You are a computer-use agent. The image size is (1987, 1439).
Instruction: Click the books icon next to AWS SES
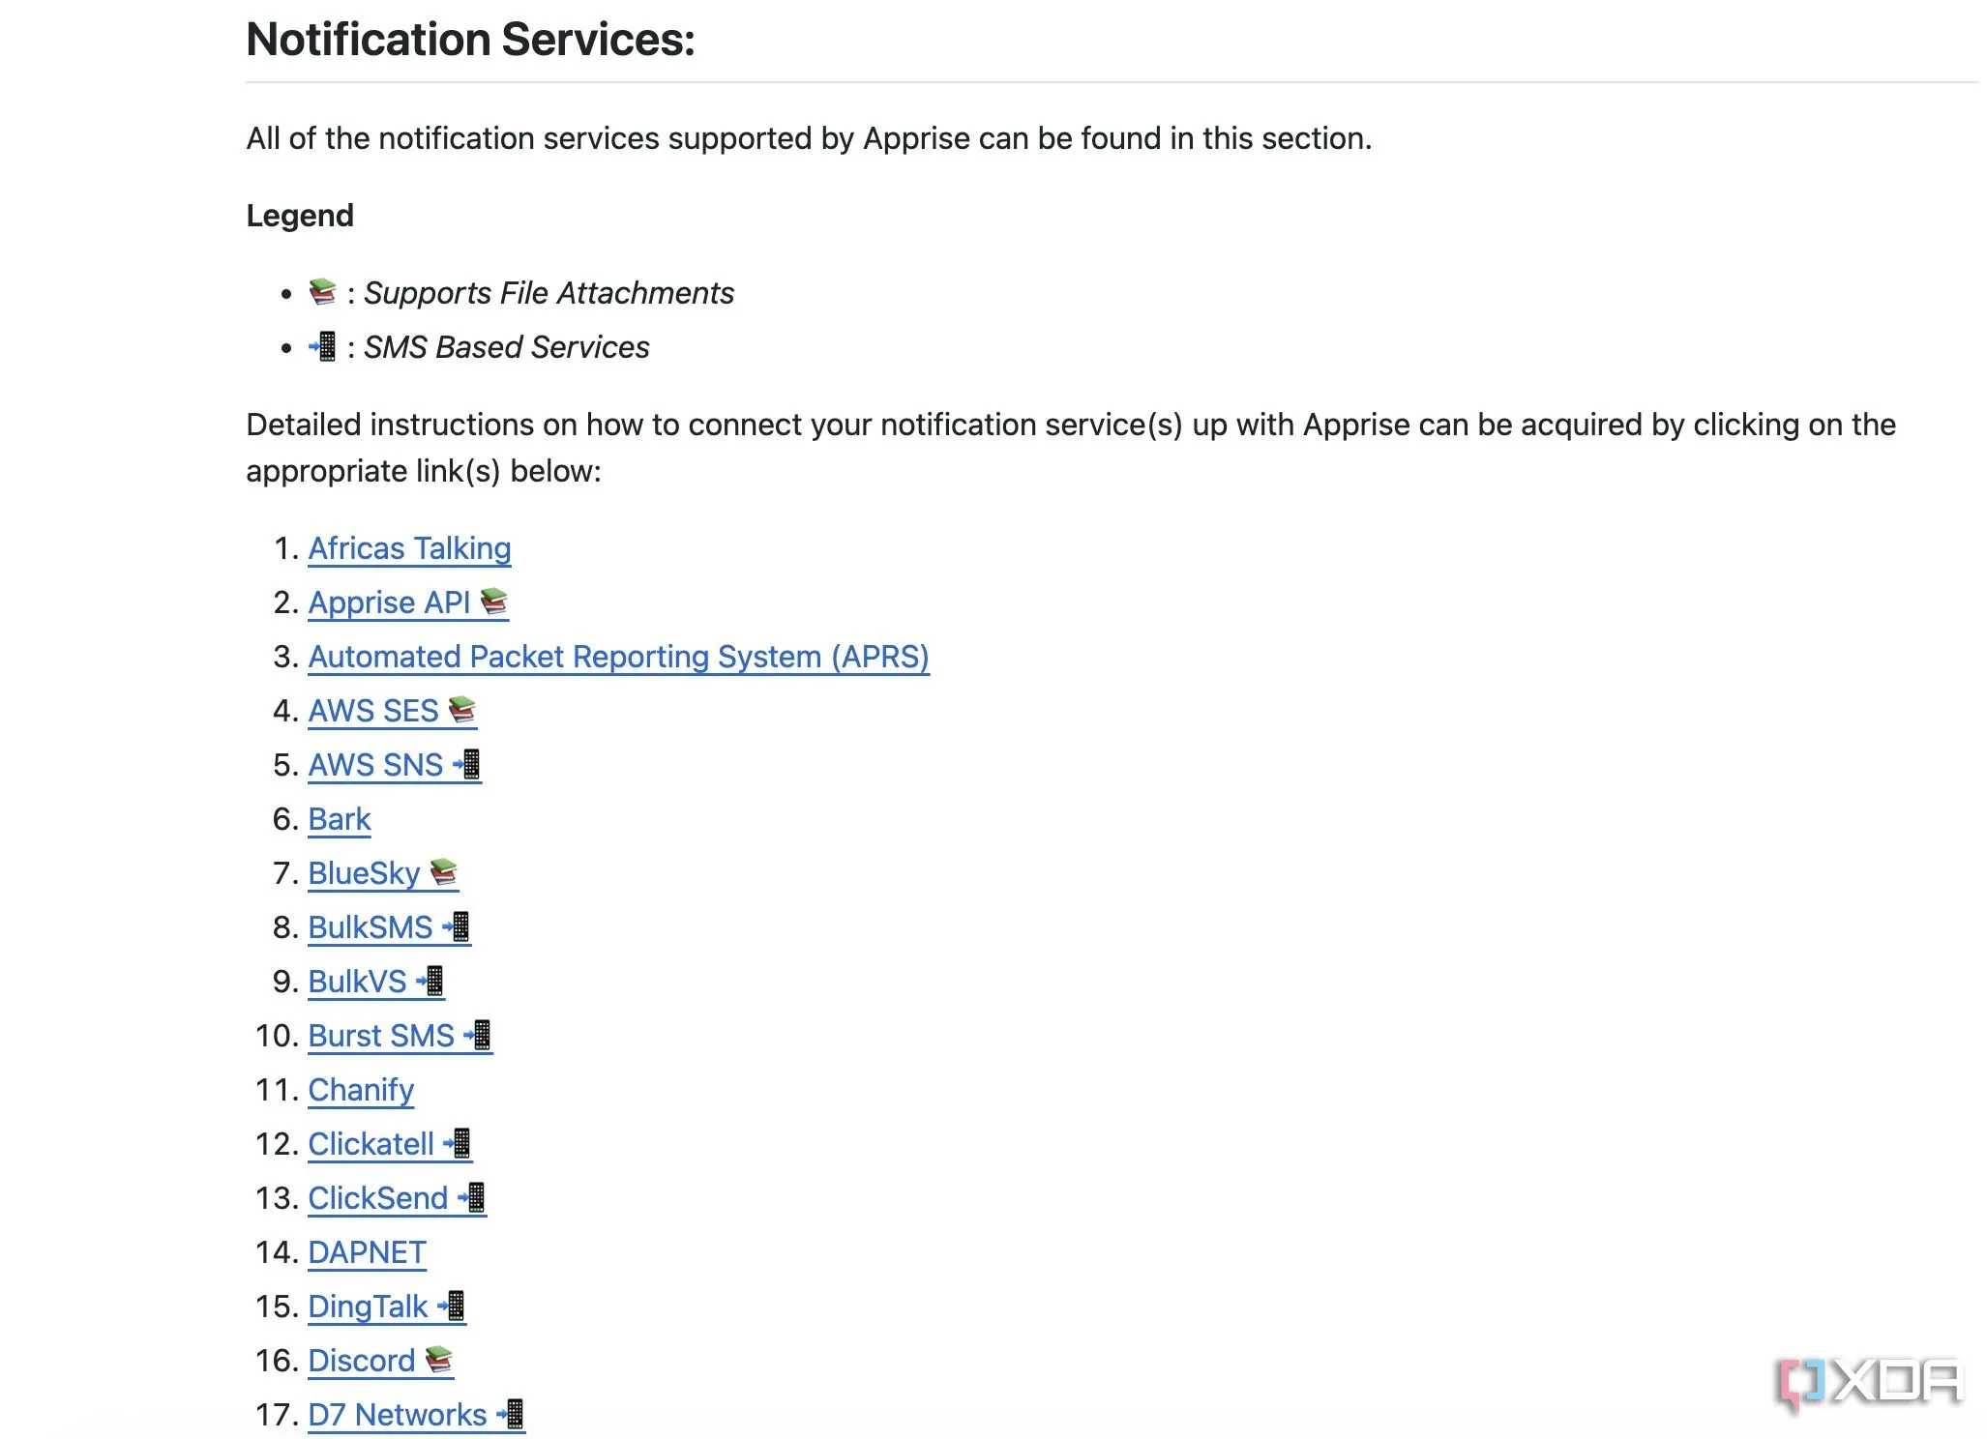pyautogui.click(x=462, y=710)
